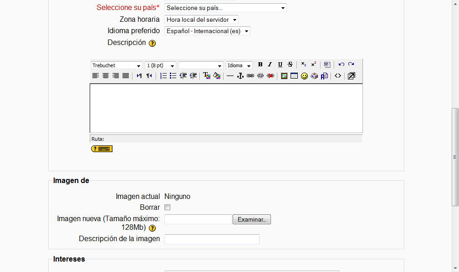
Task: Click inside the description editor text area
Action: pos(226,108)
